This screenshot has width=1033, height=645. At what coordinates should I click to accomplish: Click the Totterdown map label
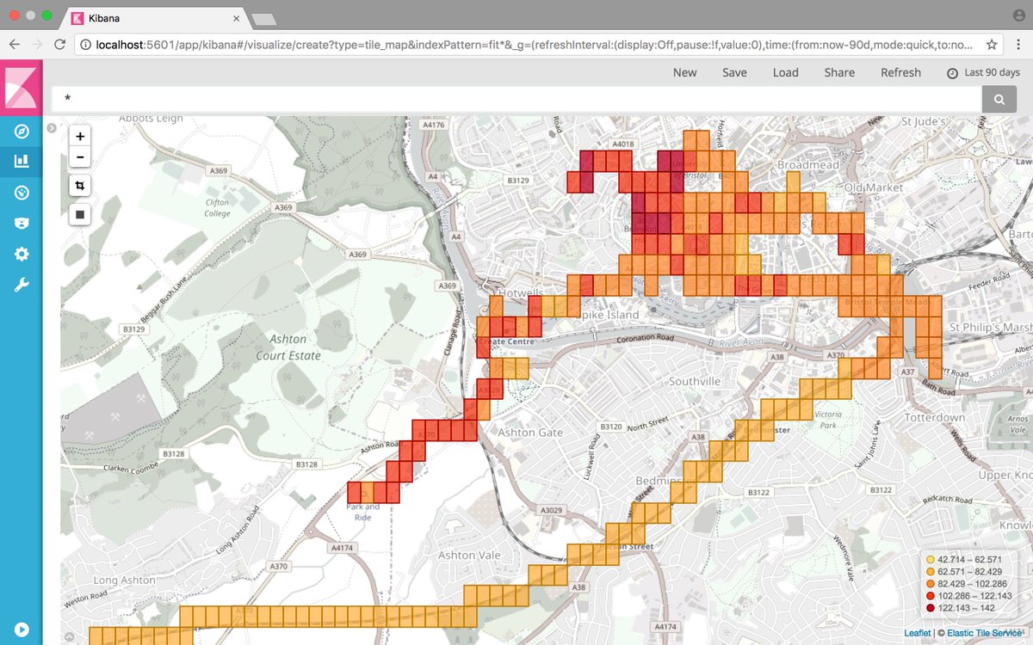[x=935, y=417]
